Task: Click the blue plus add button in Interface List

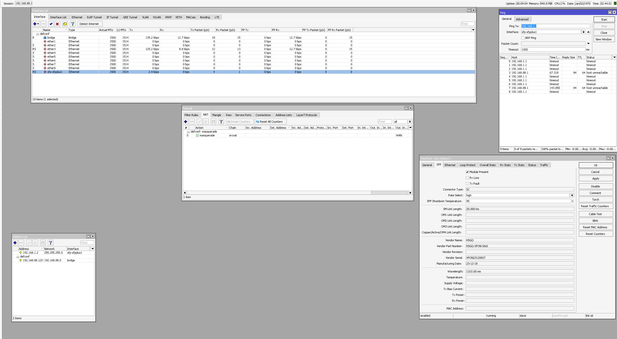Action: pos(35,24)
